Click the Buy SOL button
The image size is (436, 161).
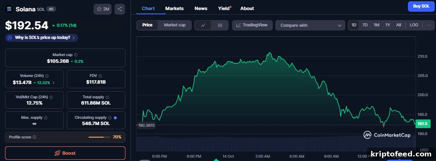click(421, 6)
